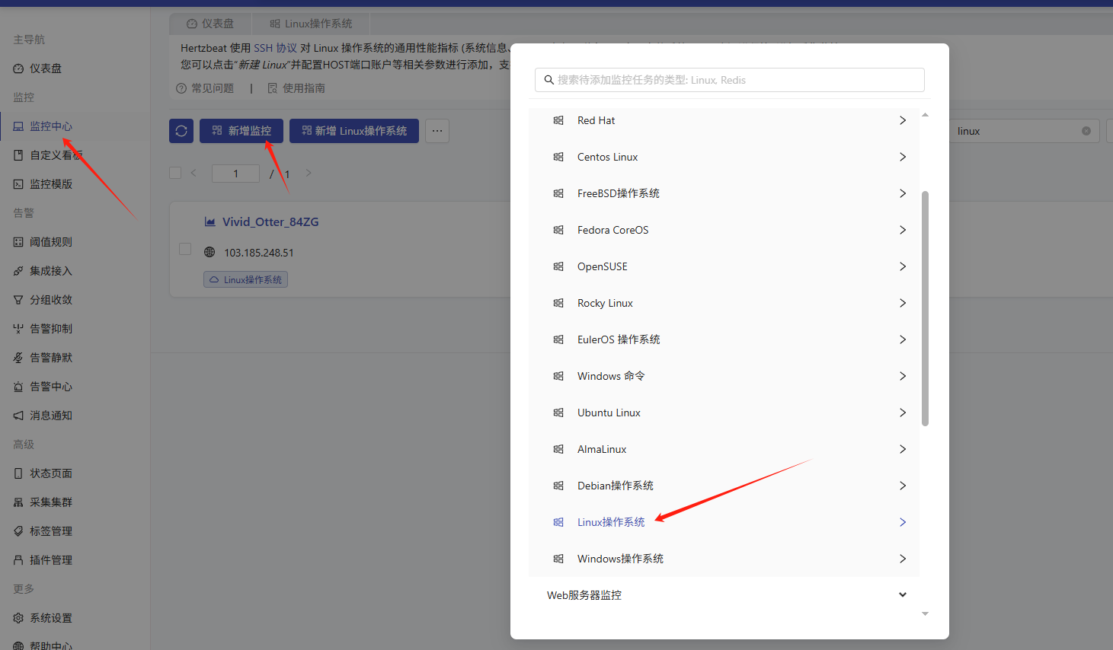This screenshot has width=1113, height=650.
Task: Click the EulerOS 操作系统 row icon
Action: pos(558,339)
